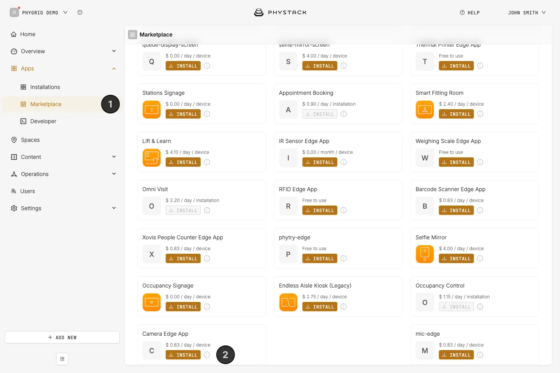This screenshot has height=373, width=560.
Task: Open the John Smith user menu
Action: 527,12
